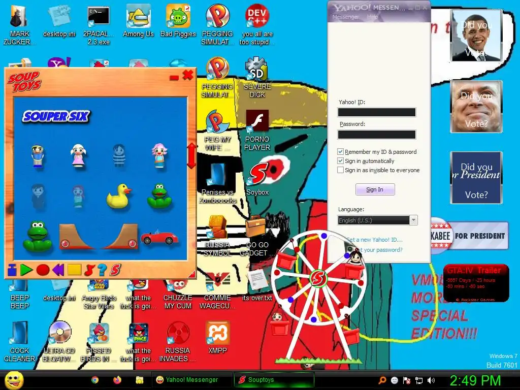Open the Help menu in Yahoo Messenger
The image size is (520, 390).
pos(373,17)
